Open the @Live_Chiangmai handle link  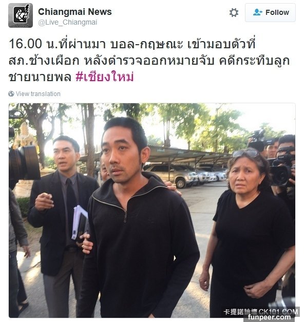68,22
